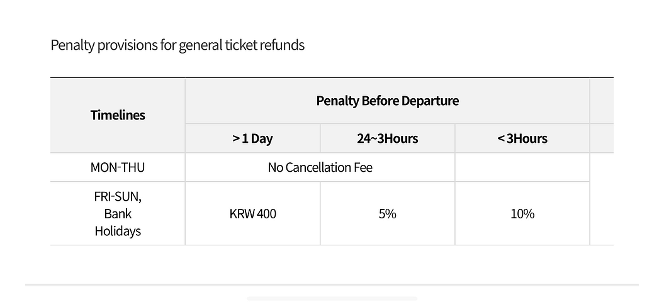This screenshot has width=664, height=307.
Task: Click the 24~3Hours column header
Action: pos(387,138)
